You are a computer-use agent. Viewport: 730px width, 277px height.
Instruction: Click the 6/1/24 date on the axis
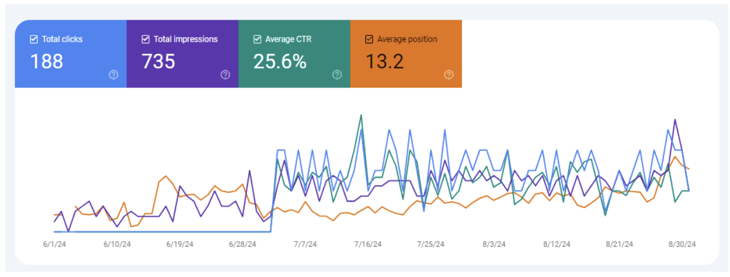coord(54,245)
